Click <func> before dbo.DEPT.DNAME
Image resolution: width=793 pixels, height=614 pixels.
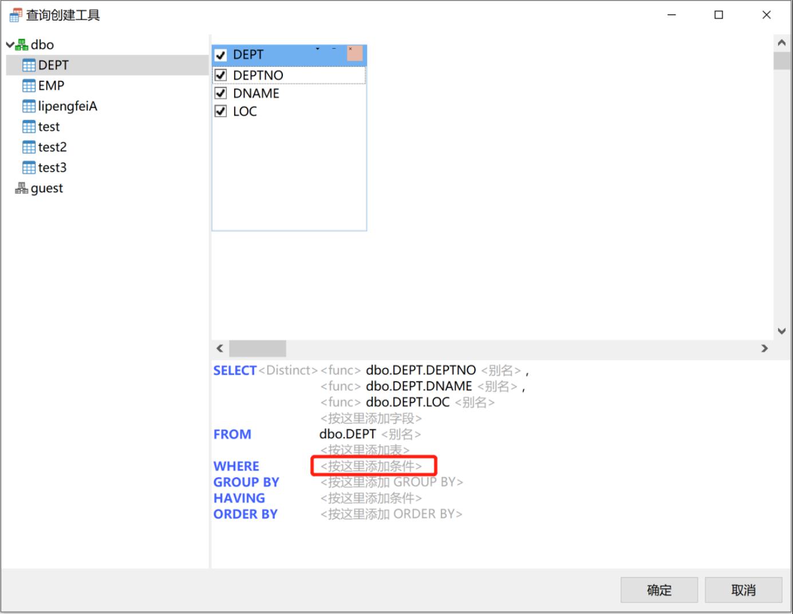pos(341,386)
